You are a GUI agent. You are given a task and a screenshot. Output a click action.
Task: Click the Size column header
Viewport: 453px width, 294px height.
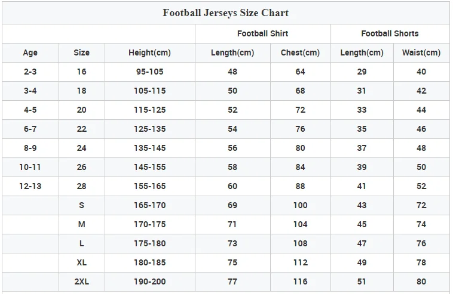tap(81, 52)
